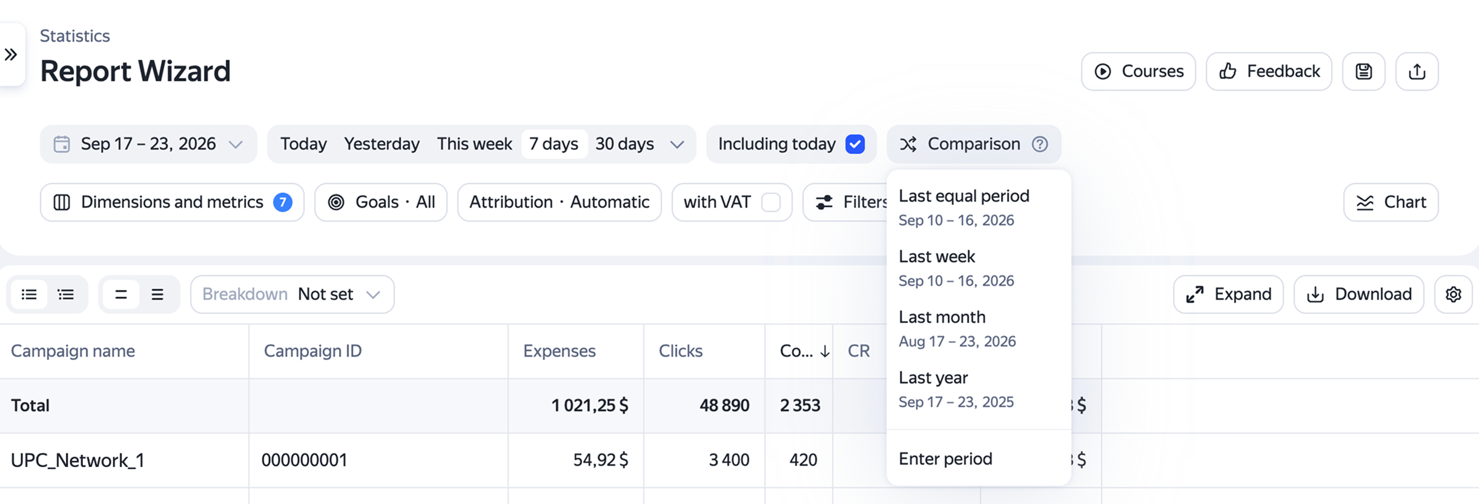Select Last week comparison option
1479x504 pixels.
[x=979, y=268]
